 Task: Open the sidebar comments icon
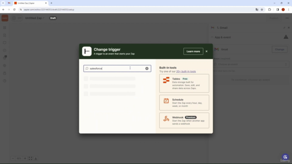point(5,43)
